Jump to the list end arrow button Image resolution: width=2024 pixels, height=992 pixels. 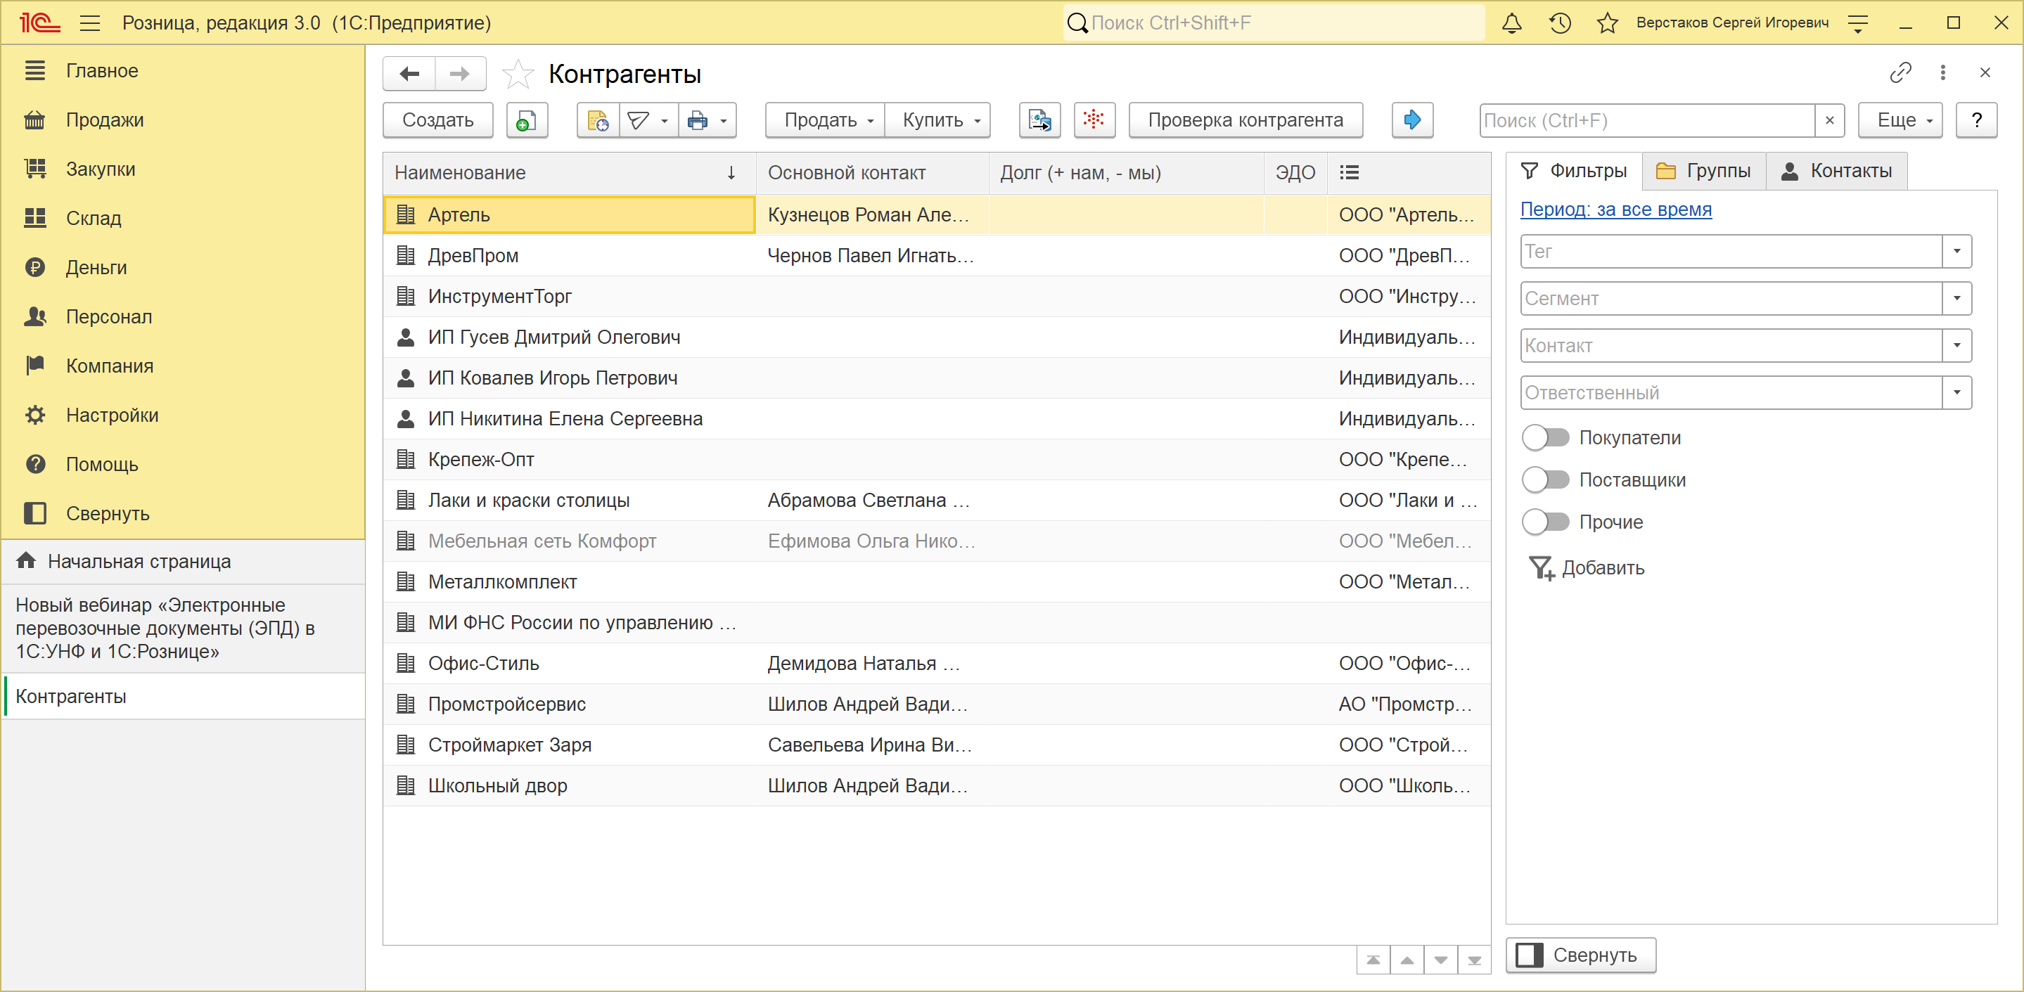[x=1474, y=960]
